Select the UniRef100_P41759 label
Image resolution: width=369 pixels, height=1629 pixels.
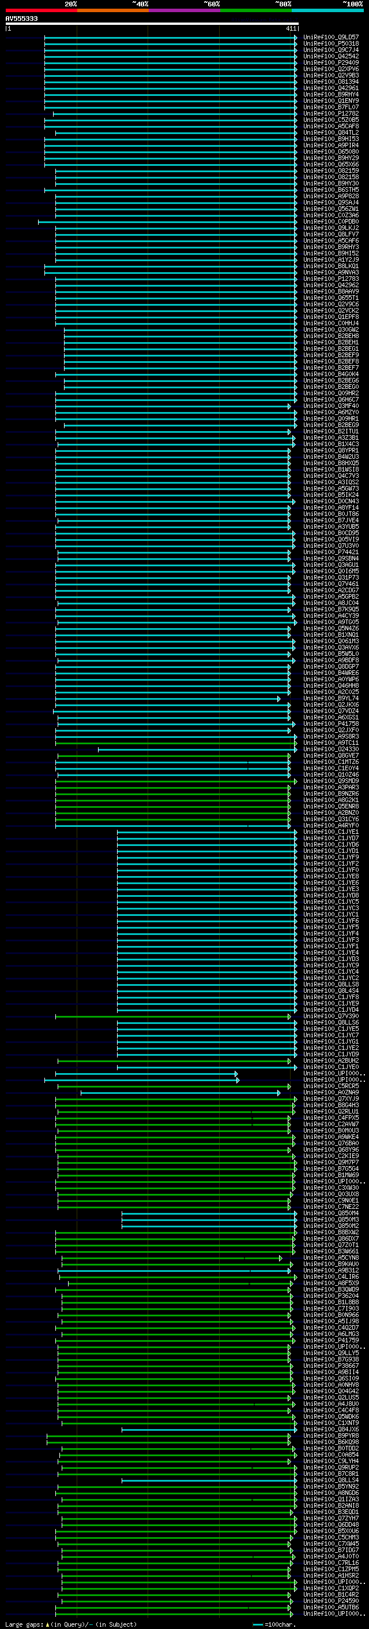point(331,1341)
